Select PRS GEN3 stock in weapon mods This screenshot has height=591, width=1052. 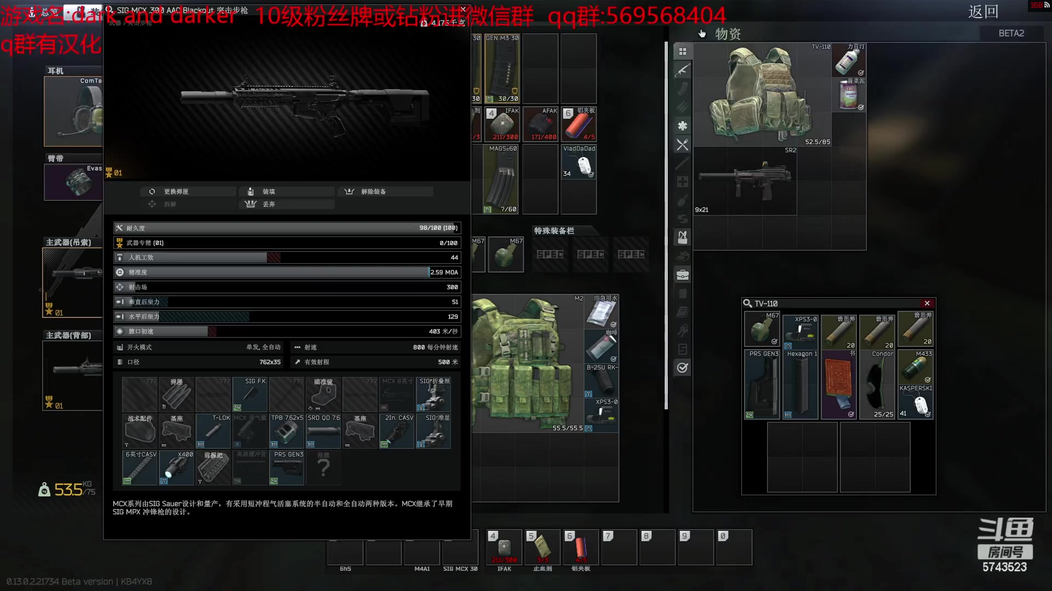pos(287,468)
